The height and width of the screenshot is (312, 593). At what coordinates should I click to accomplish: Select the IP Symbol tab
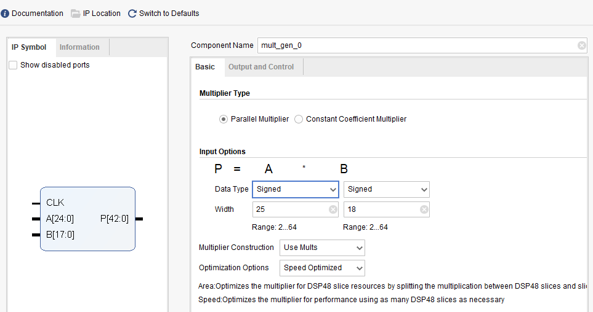(x=29, y=47)
